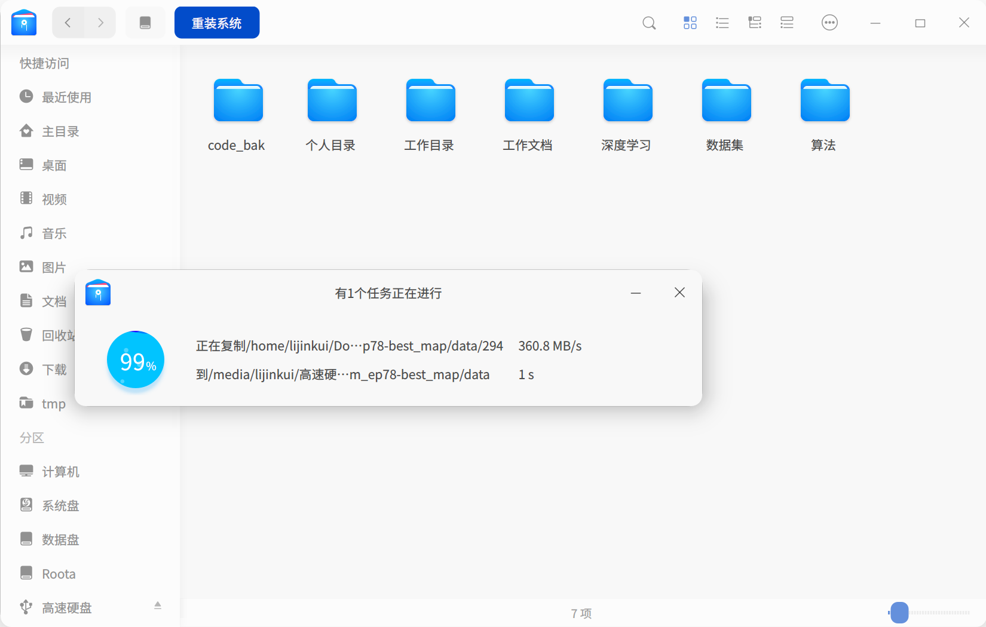
Task: Minimize the copy task progress dialog
Action: (636, 293)
